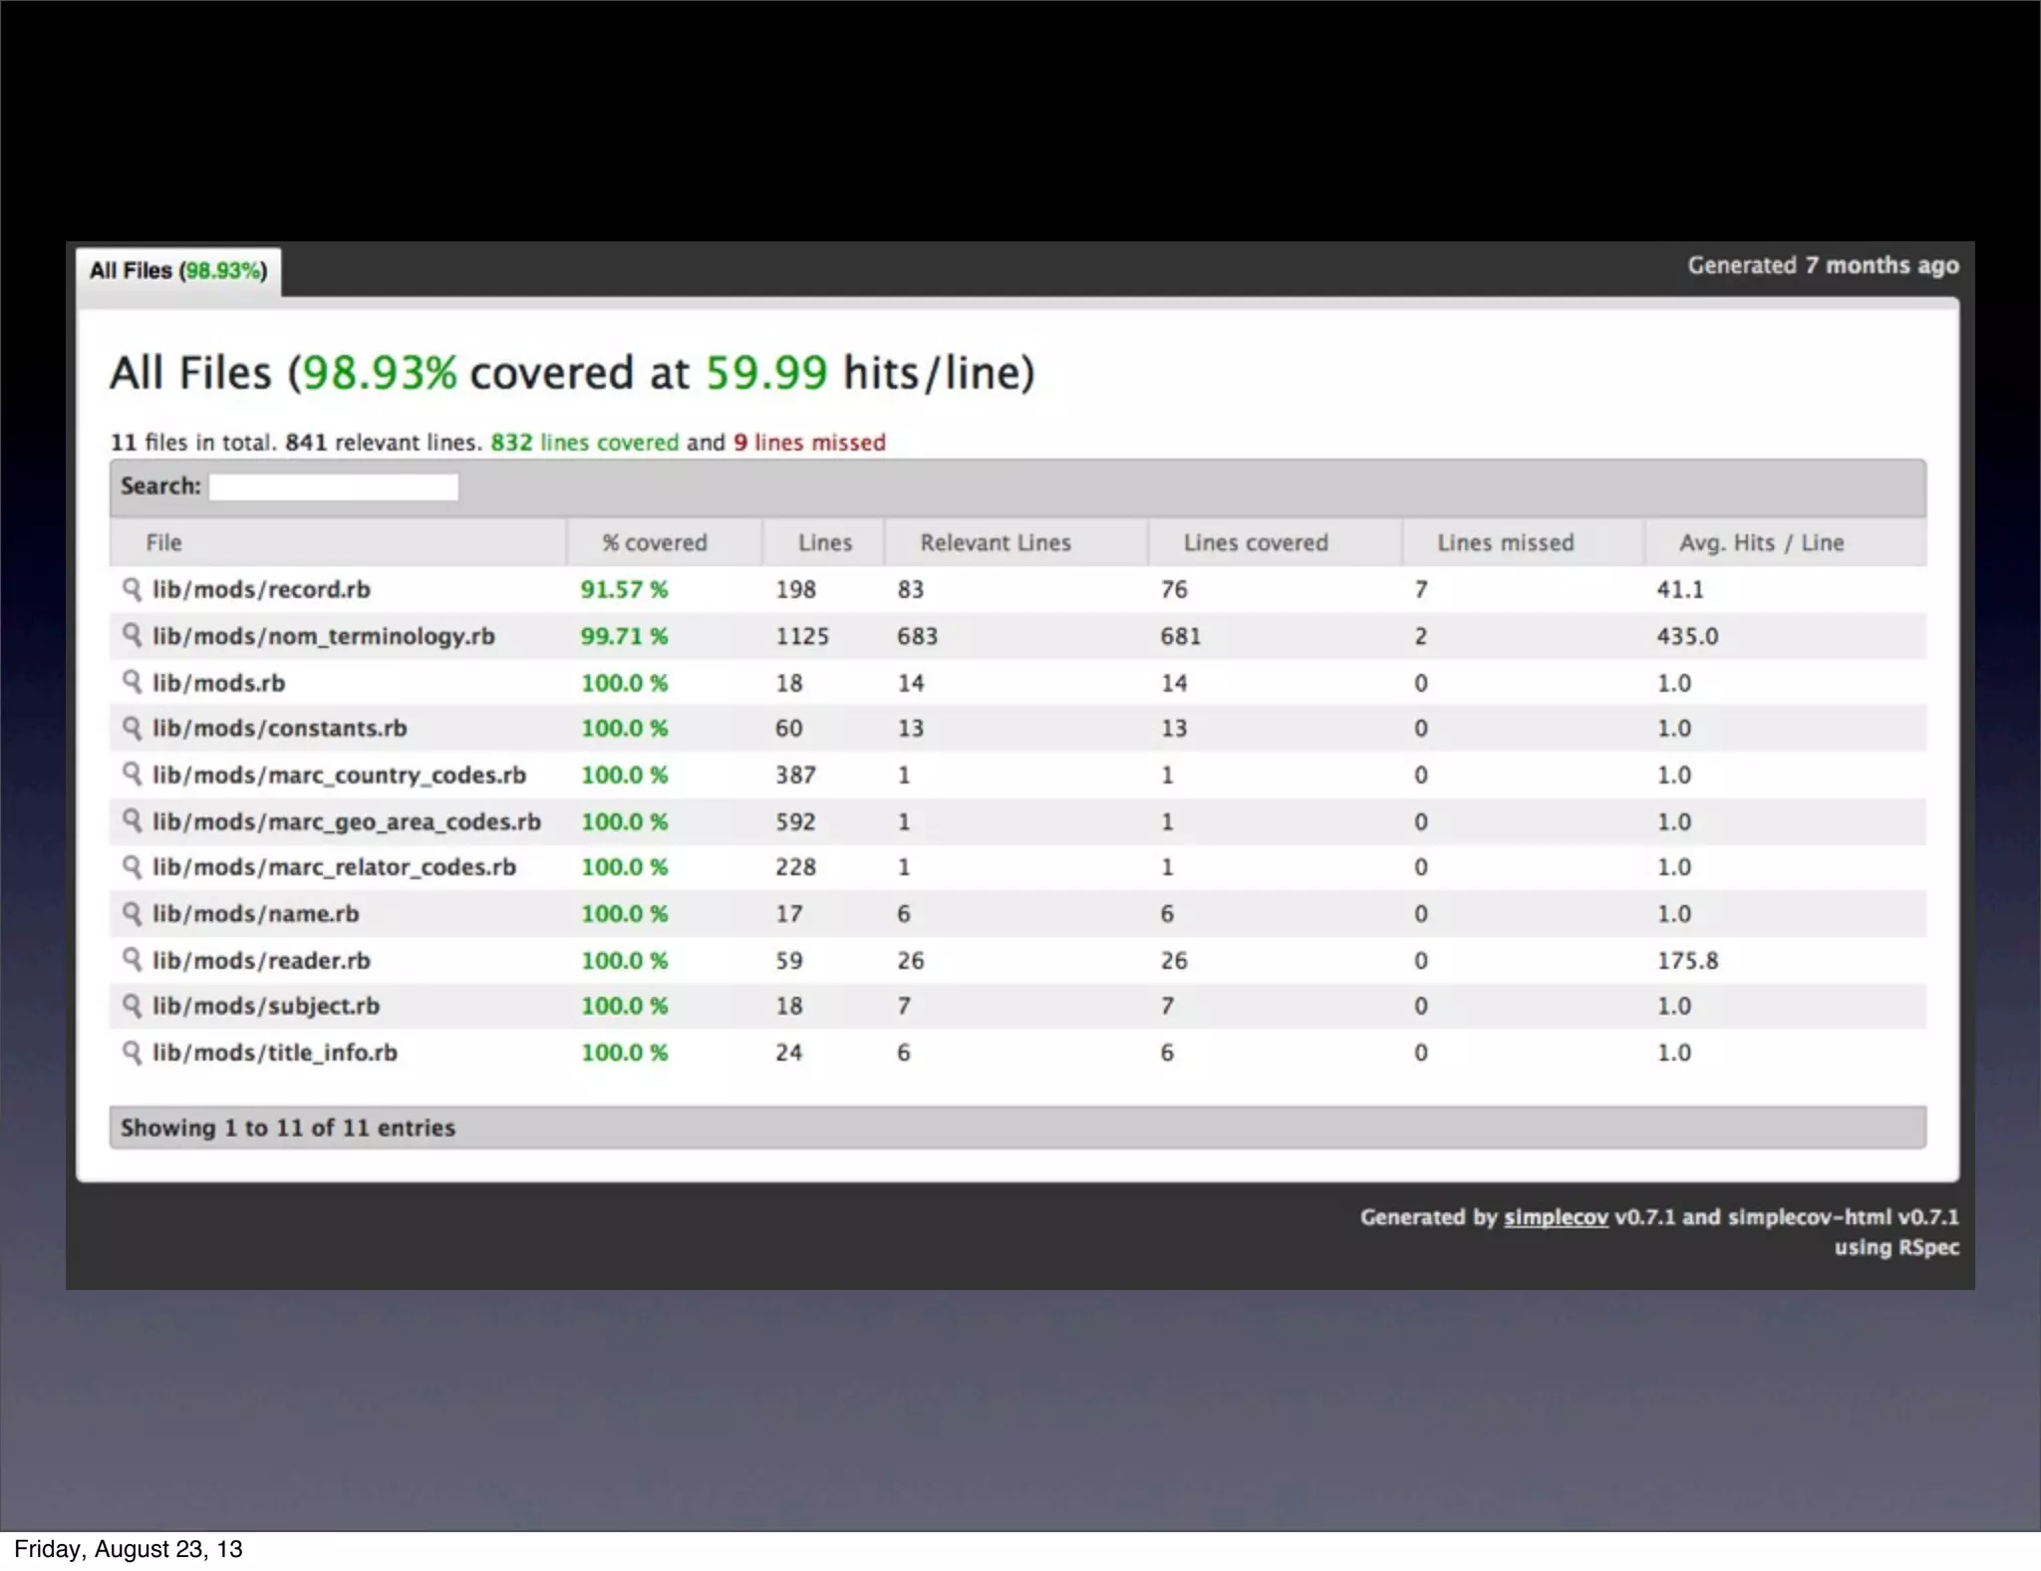
Task: Click into the Search input field
Action: click(334, 486)
